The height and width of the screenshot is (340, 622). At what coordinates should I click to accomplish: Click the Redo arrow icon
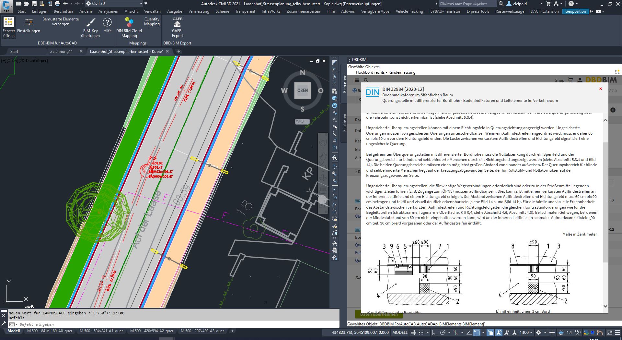pyautogui.click(x=77, y=4)
